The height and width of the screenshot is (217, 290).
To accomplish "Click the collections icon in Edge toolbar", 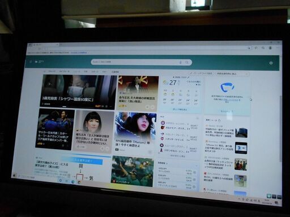I will coord(263,48).
